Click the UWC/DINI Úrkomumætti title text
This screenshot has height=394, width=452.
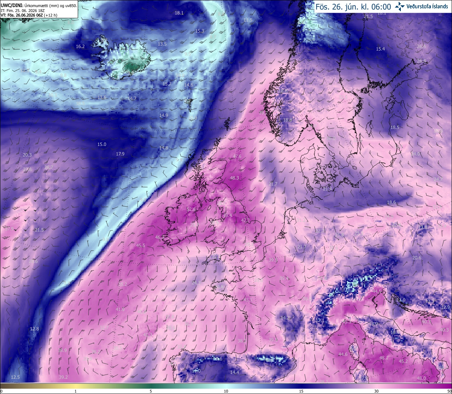pyautogui.click(x=39, y=6)
